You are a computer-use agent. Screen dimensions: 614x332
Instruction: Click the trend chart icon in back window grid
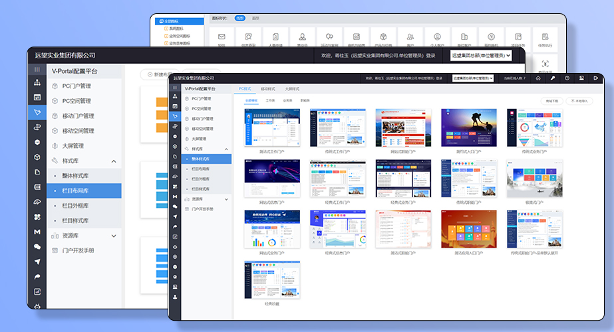tap(357, 37)
